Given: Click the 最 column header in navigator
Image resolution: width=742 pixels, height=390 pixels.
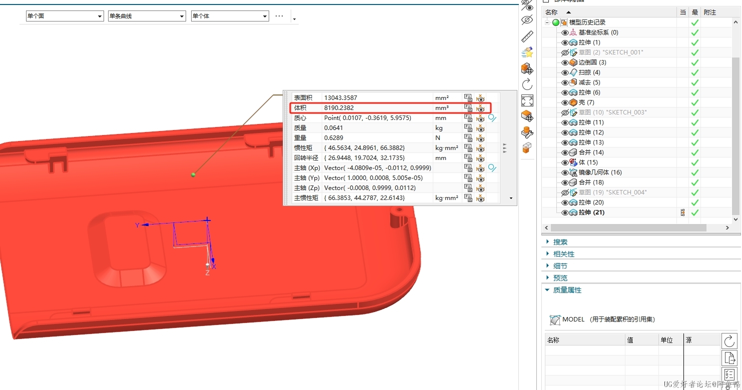Looking at the screenshot, I should point(695,12).
